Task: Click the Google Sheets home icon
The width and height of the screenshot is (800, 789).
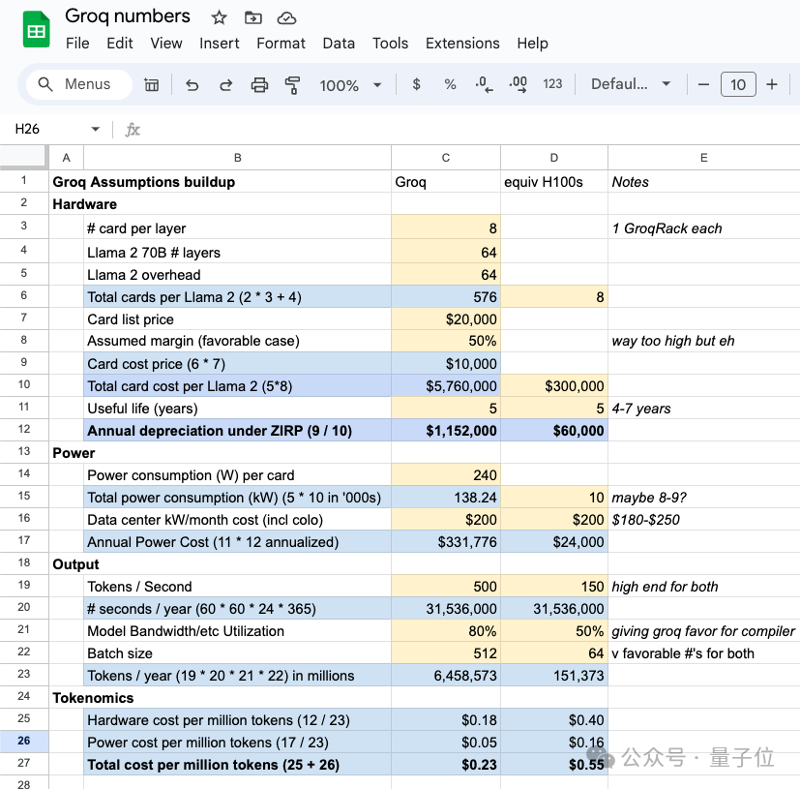Action: 36,30
